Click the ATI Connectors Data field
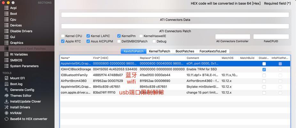 175,15
